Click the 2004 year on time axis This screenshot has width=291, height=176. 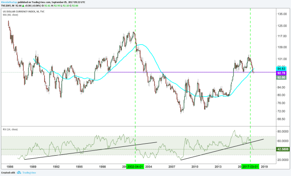pyautogui.click(x=149, y=167)
